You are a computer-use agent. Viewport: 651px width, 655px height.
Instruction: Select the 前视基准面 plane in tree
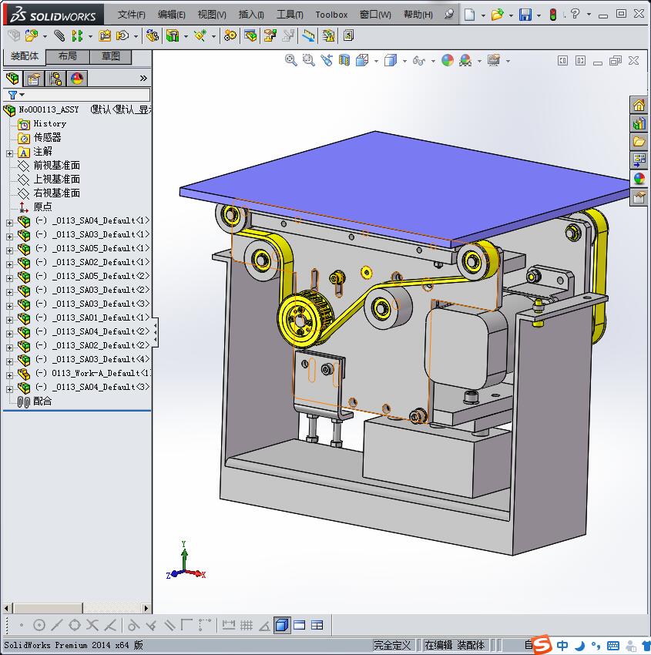[x=56, y=166]
